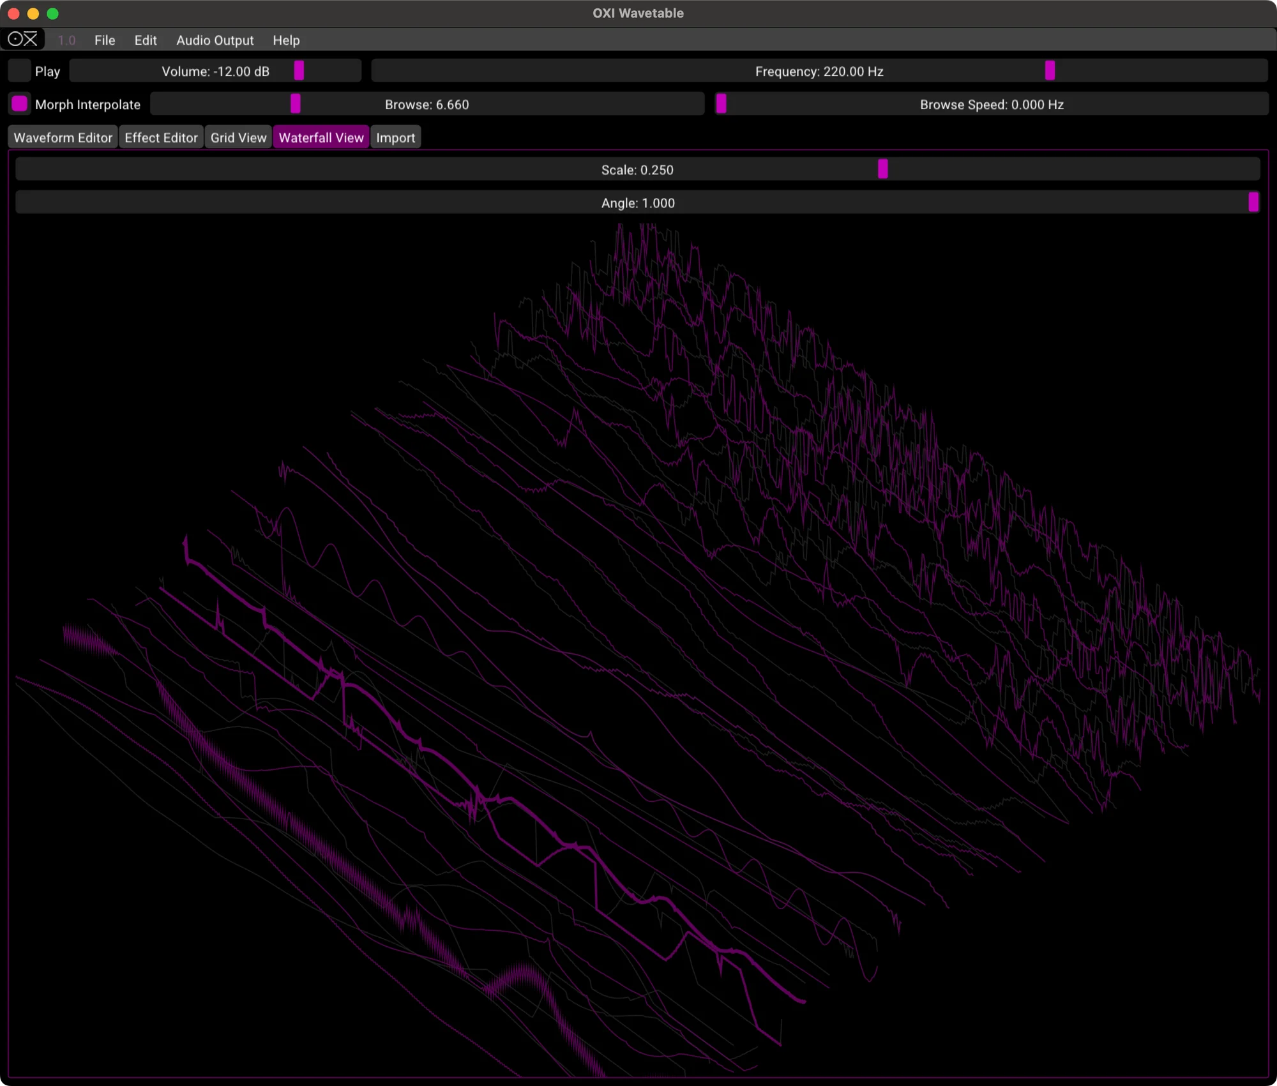
Task: Click the Volume slider handle
Action: click(299, 71)
